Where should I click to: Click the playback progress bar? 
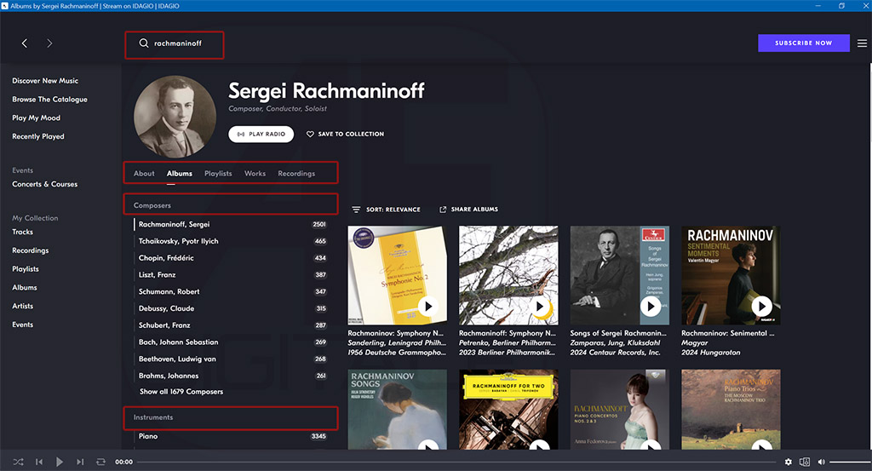coord(456,462)
